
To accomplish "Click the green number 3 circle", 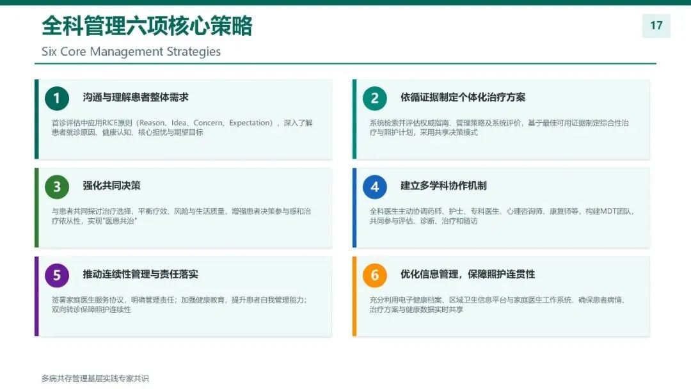I will (x=57, y=186).
